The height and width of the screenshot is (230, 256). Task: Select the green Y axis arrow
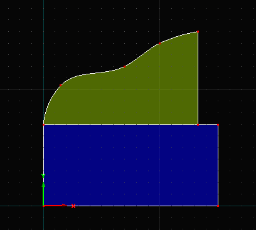point(43,194)
